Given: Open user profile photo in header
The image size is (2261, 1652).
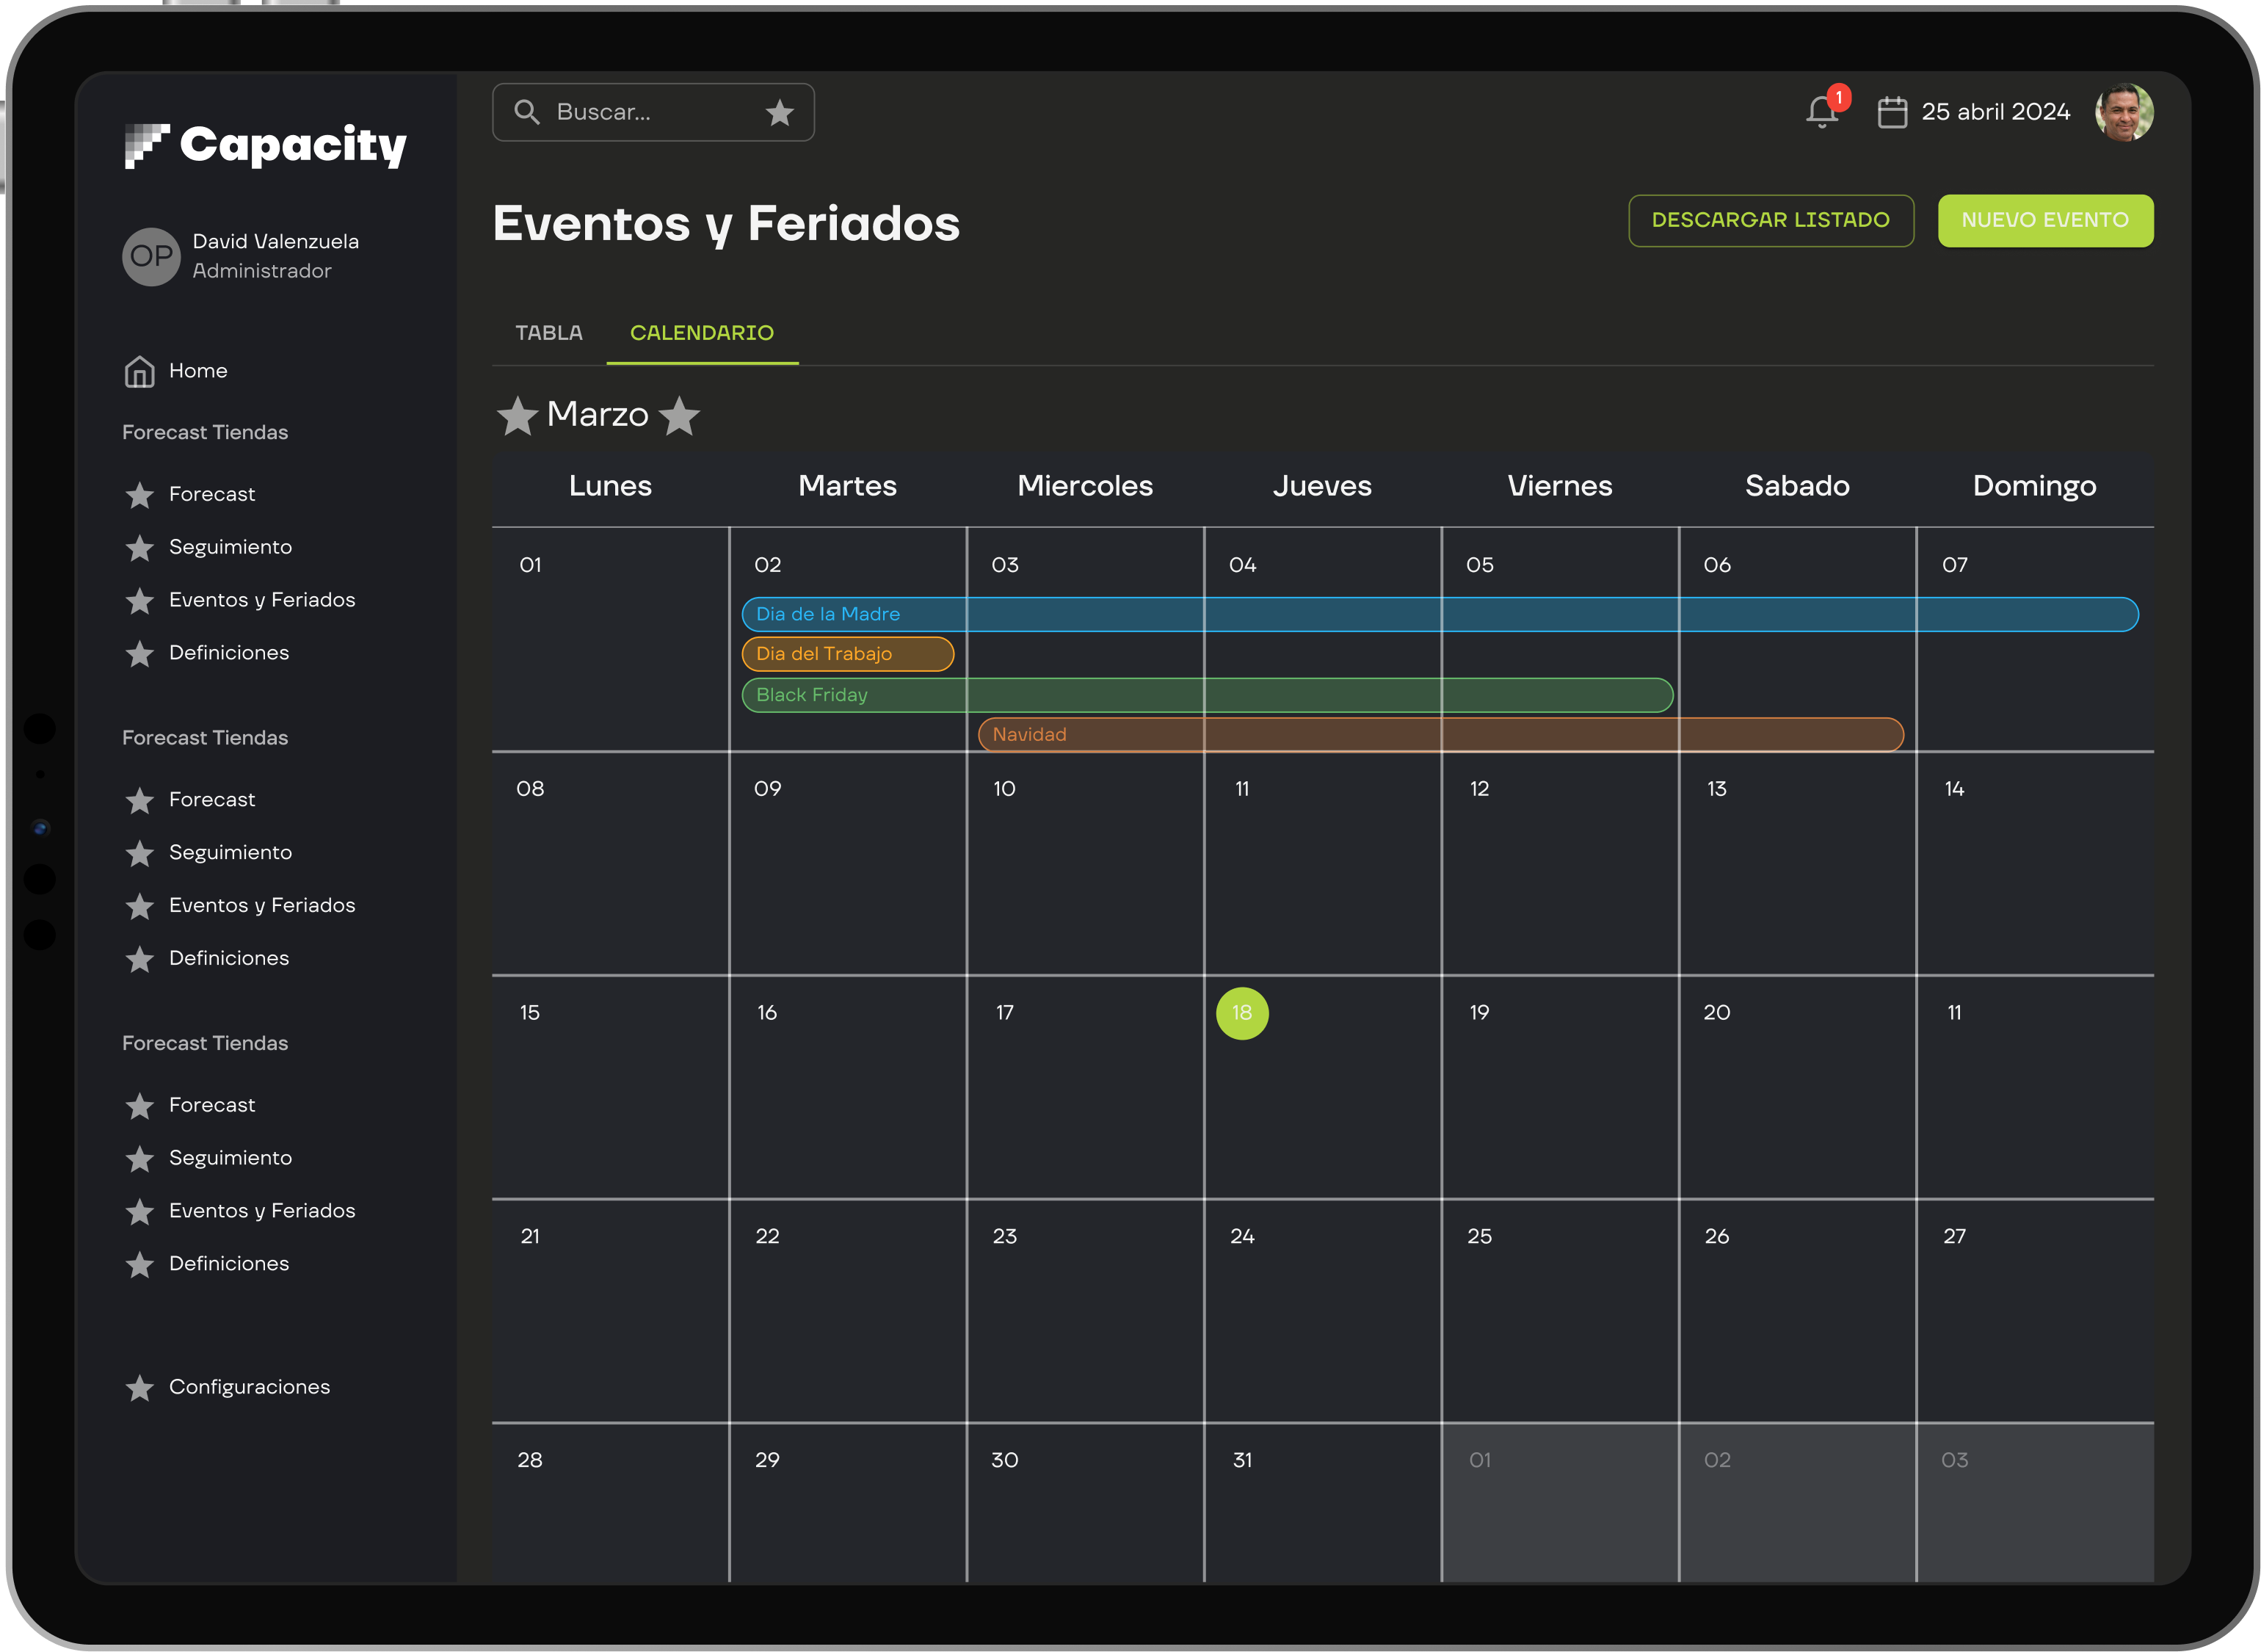Looking at the screenshot, I should pyautogui.click(x=2123, y=112).
